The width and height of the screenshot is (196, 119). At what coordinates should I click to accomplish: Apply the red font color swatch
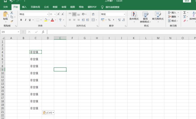pos(52,20)
